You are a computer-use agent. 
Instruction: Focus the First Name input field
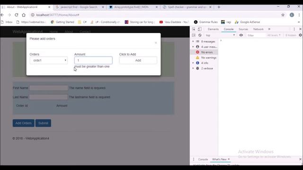[x=48, y=88]
